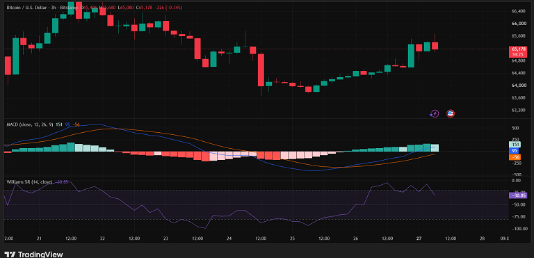Click the -250 label on MACD axis

[516, 163]
